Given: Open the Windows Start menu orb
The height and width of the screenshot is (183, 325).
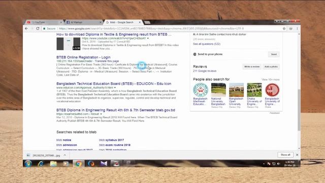Looking at the screenshot, I should pyautogui.click(x=28, y=164).
